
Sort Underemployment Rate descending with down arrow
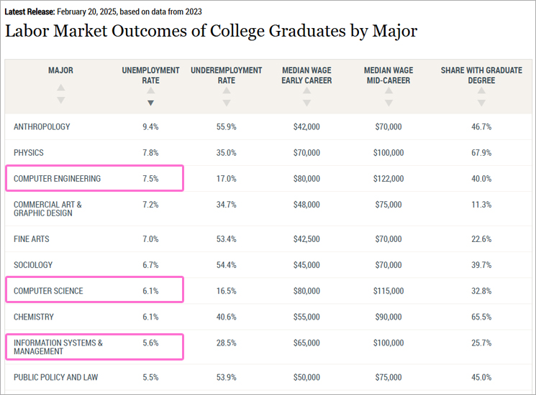click(x=226, y=103)
